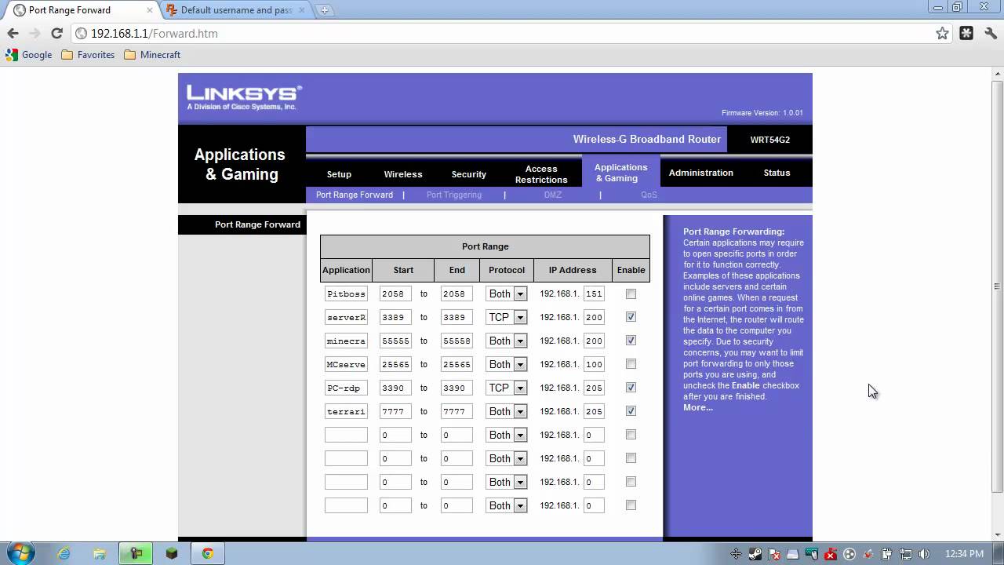Disable the serverR port forward checkbox
Viewport: 1004px width, 565px height.
point(631,317)
